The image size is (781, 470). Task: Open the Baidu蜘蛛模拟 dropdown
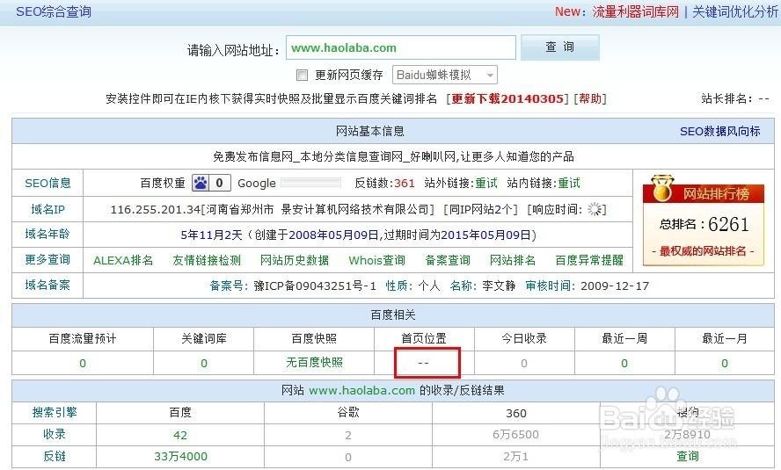tap(445, 75)
